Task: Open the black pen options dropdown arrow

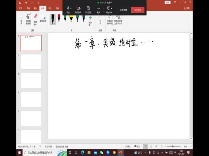Action: [x=55, y=23]
